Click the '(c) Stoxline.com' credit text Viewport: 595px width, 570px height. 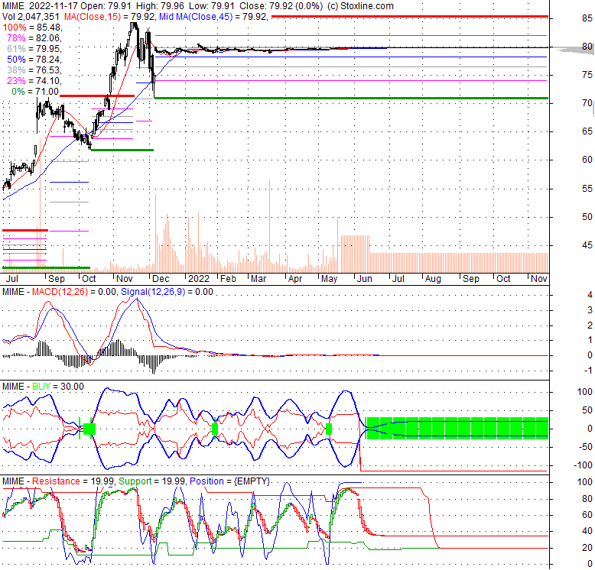click(x=360, y=6)
